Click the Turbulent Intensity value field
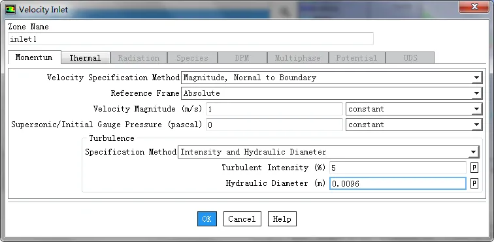494x242 pixels. pyautogui.click(x=398, y=168)
